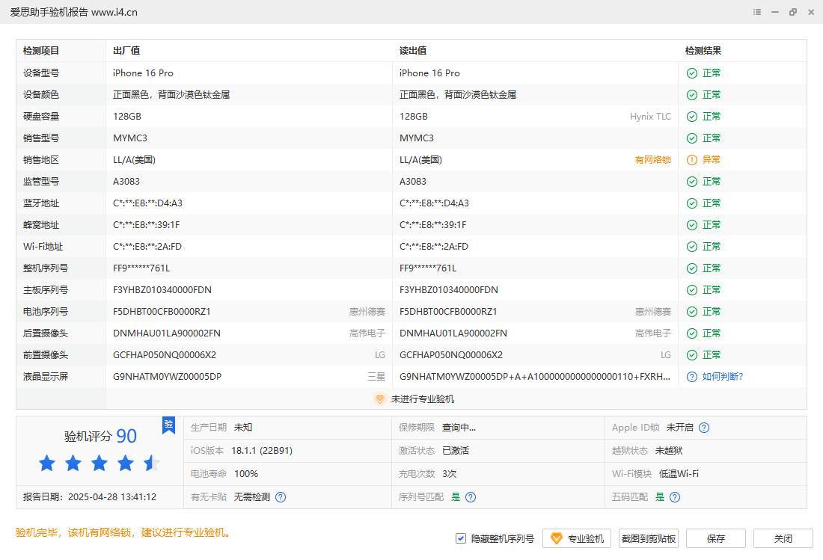Restore the window using title bar button
This screenshot has height=560, width=823.
click(x=793, y=12)
